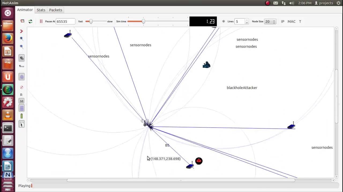The width and height of the screenshot is (343, 192).
Task: Open the text editor launcher icon
Action: point(8,141)
